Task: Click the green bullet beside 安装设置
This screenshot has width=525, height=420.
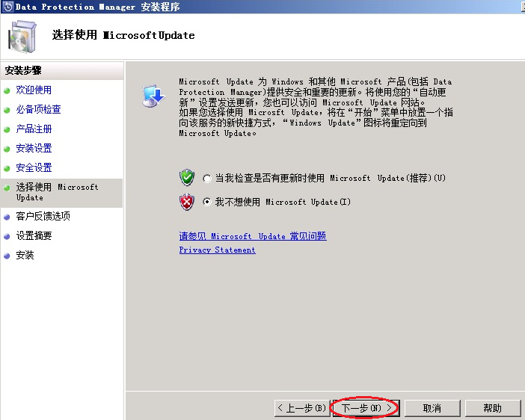Action: coord(7,149)
